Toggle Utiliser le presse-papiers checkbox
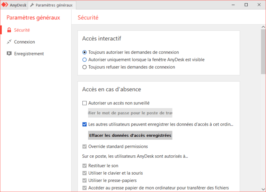Viewport: 266px width, 192px height. click(85, 181)
